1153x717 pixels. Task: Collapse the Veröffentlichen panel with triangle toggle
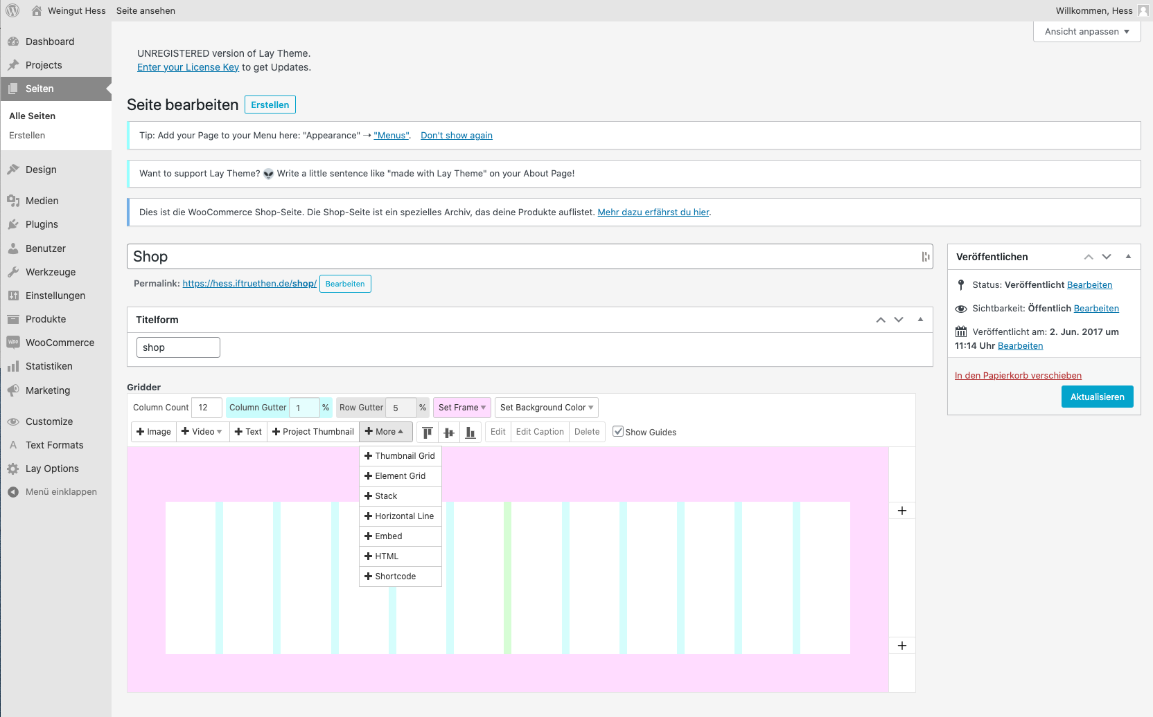(x=1128, y=257)
